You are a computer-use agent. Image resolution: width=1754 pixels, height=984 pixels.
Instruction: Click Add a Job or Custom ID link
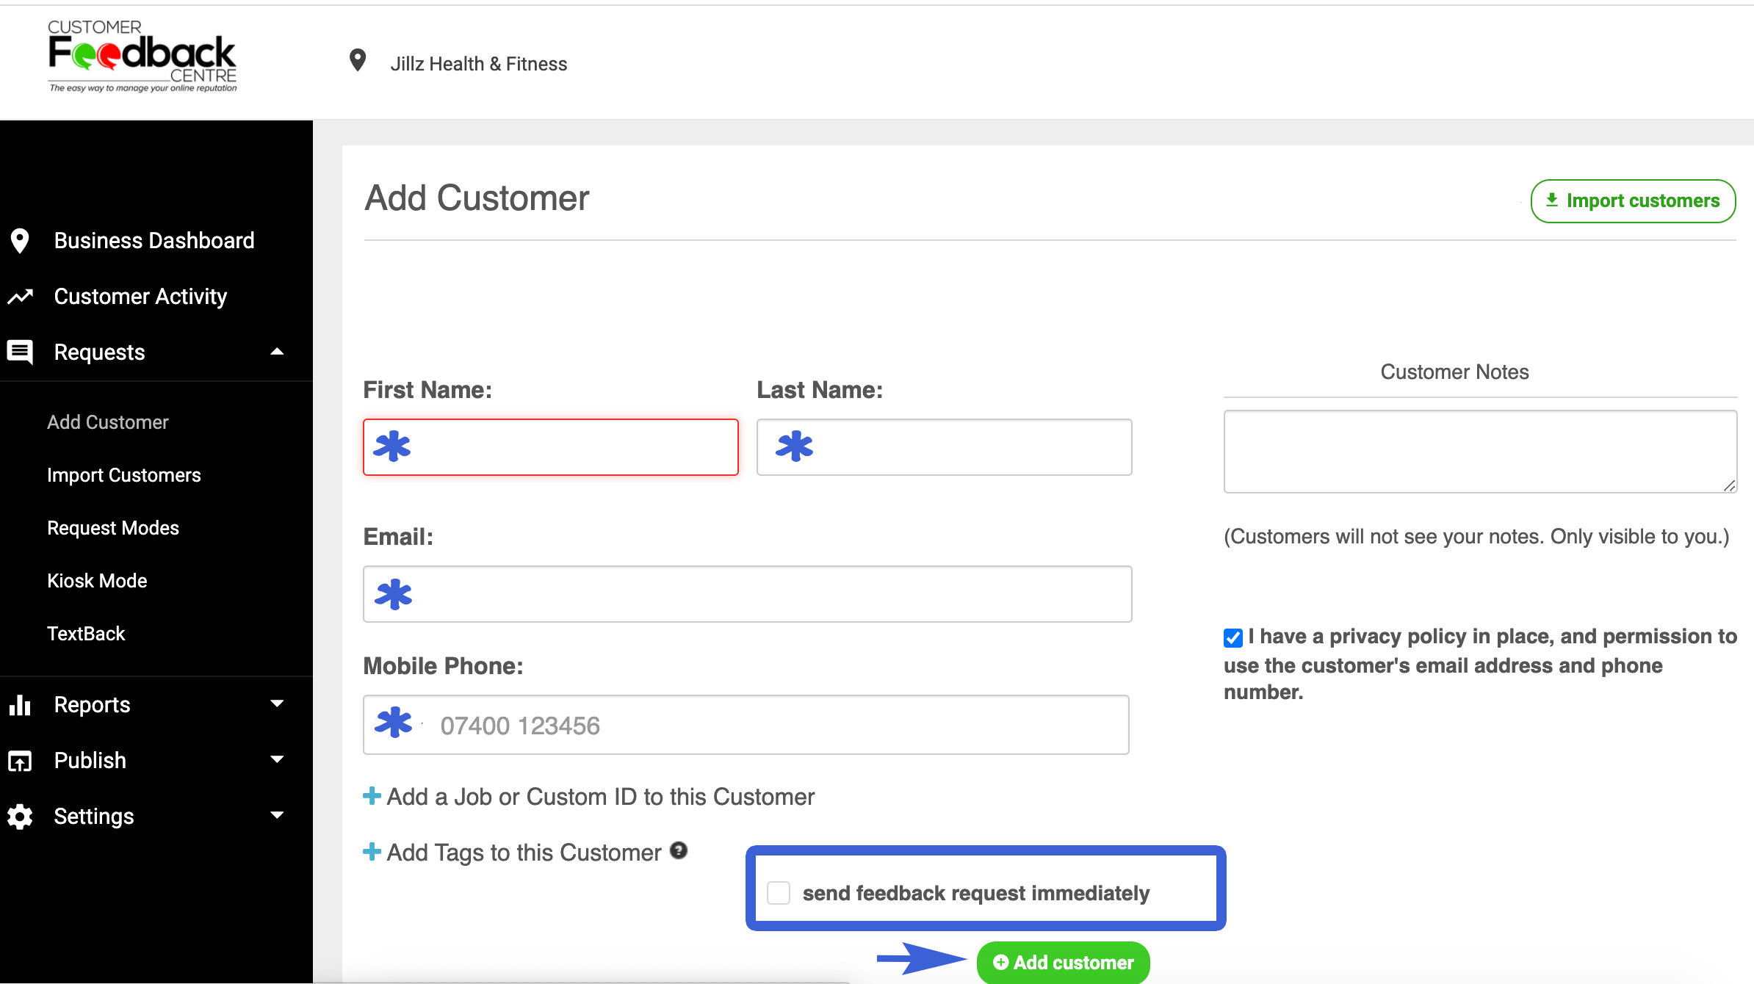coord(591,796)
